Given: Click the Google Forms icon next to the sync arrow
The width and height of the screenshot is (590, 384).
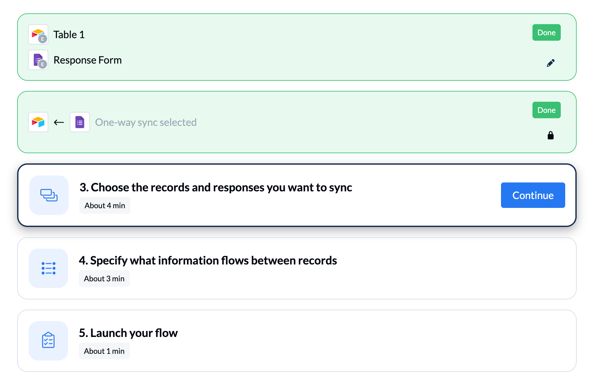Looking at the screenshot, I should pyautogui.click(x=79, y=122).
